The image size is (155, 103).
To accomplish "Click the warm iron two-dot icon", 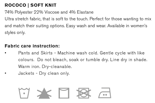I will click(x=105, y=93).
